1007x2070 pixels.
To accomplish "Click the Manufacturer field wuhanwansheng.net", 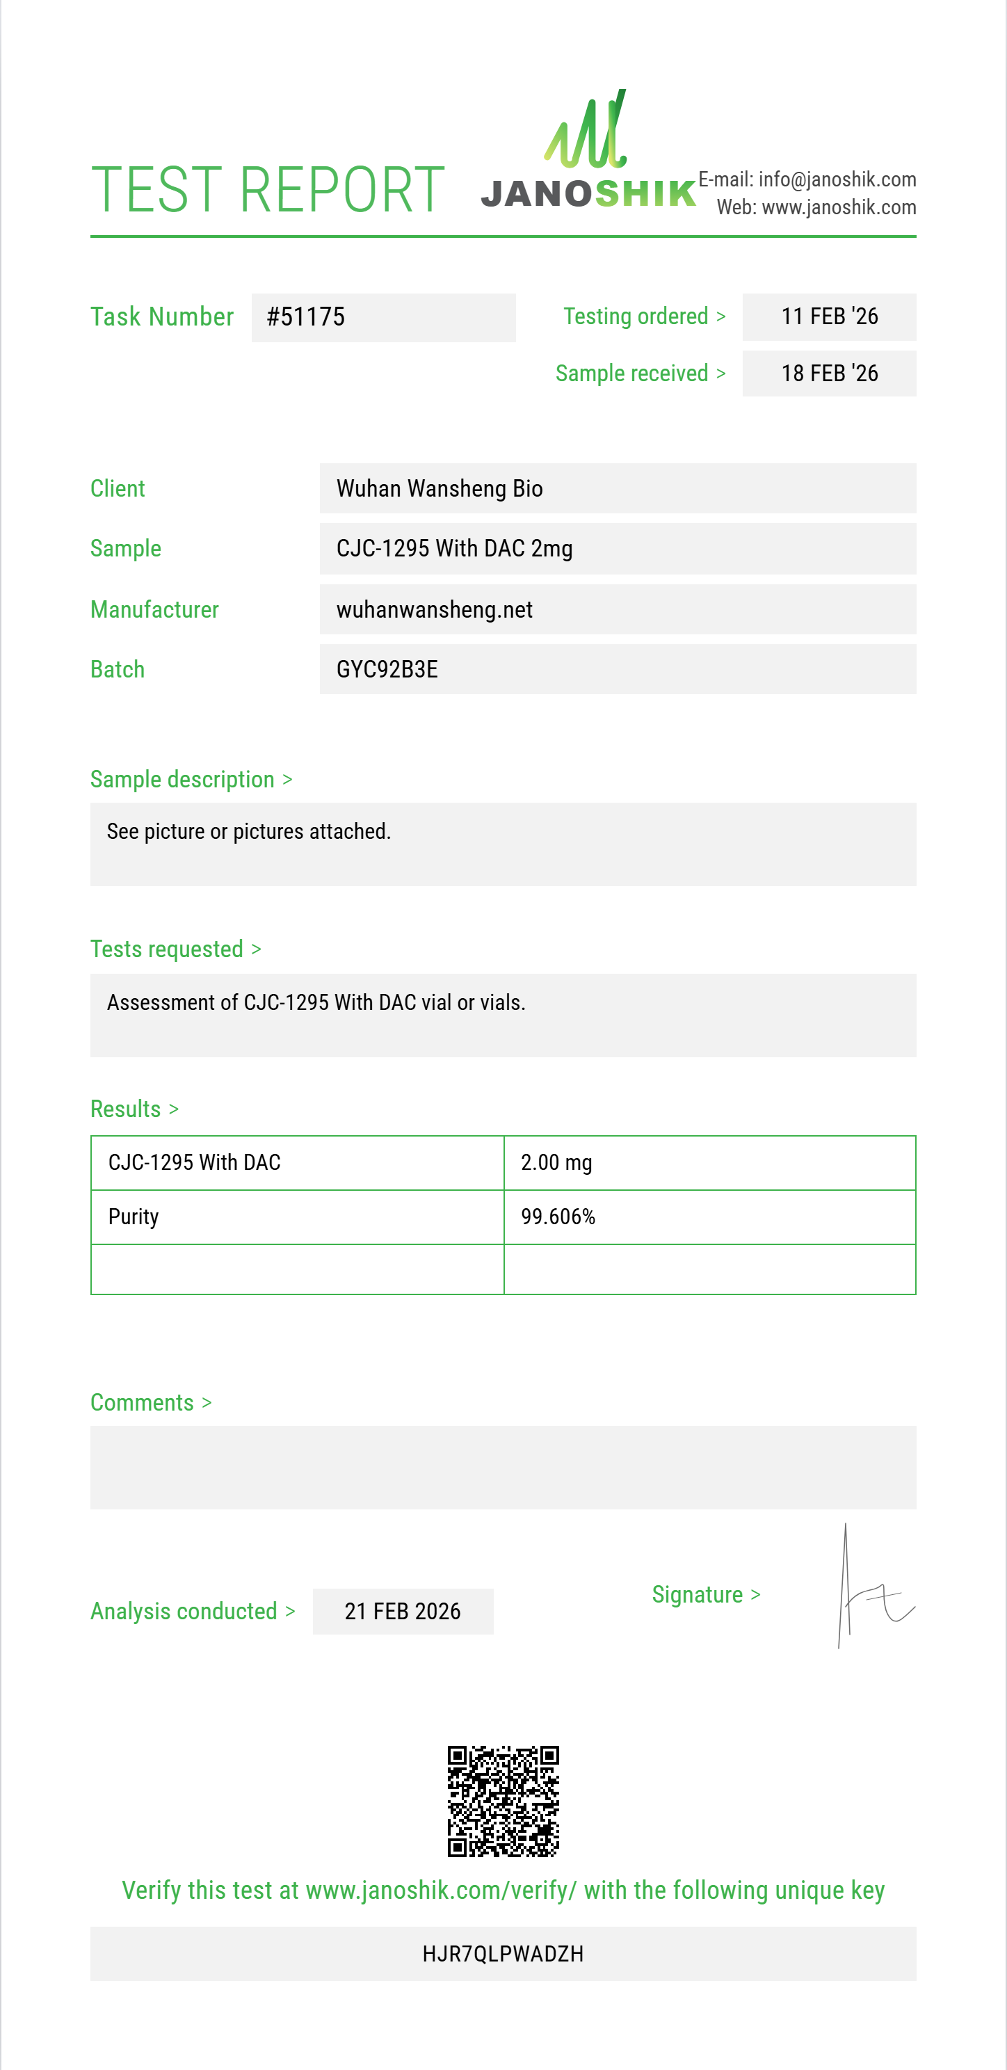I will (x=618, y=610).
